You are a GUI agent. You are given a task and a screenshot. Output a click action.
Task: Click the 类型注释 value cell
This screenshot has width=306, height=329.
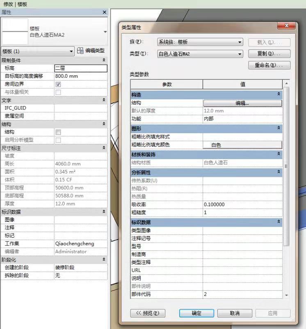242,262
